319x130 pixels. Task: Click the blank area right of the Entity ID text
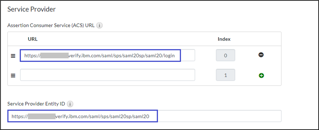pos(218,116)
